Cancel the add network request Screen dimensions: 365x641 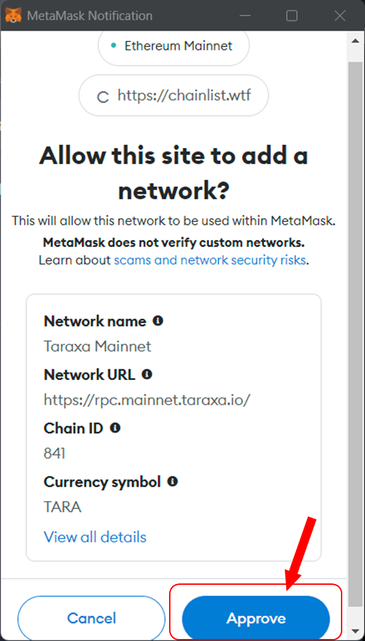[92, 618]
